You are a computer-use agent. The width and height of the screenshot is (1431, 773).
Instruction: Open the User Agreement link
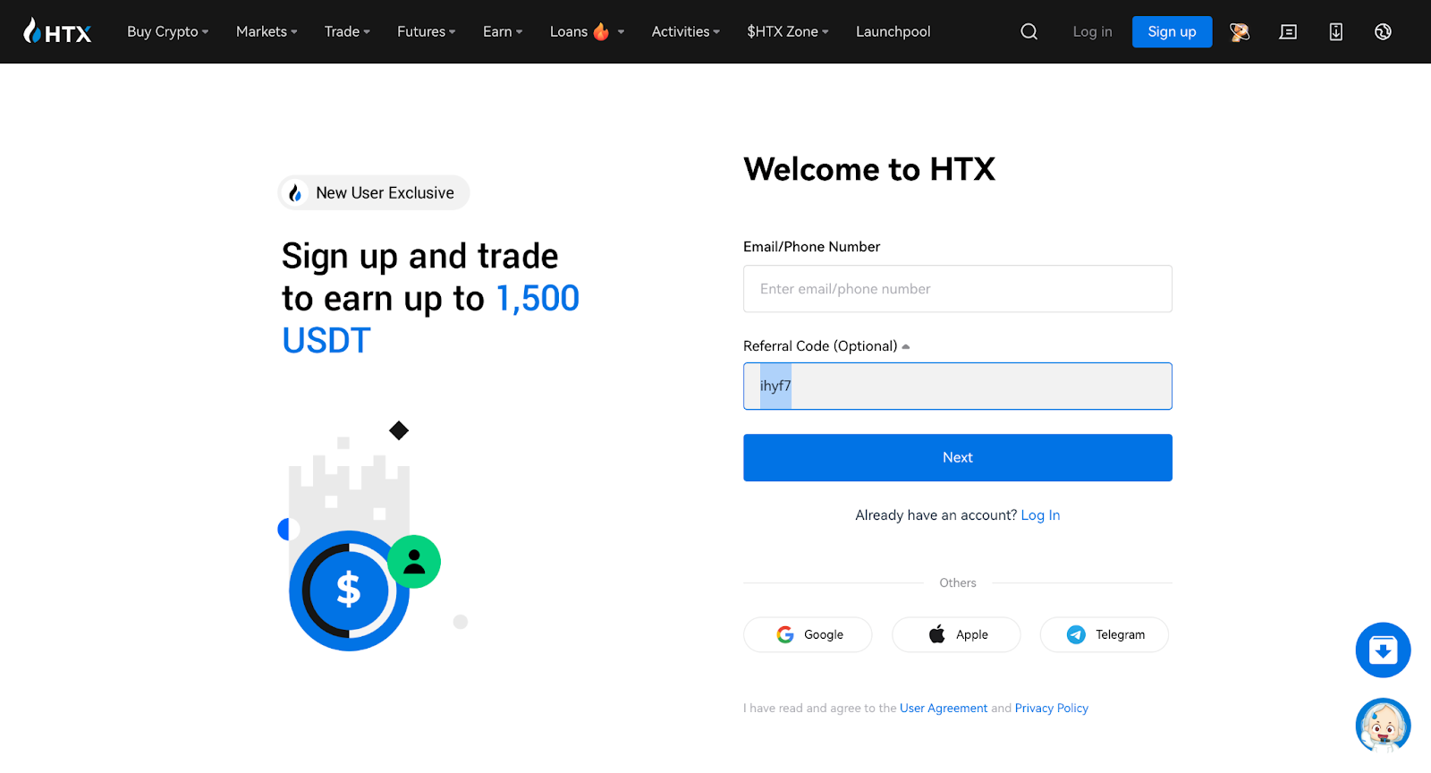[944, 708]
